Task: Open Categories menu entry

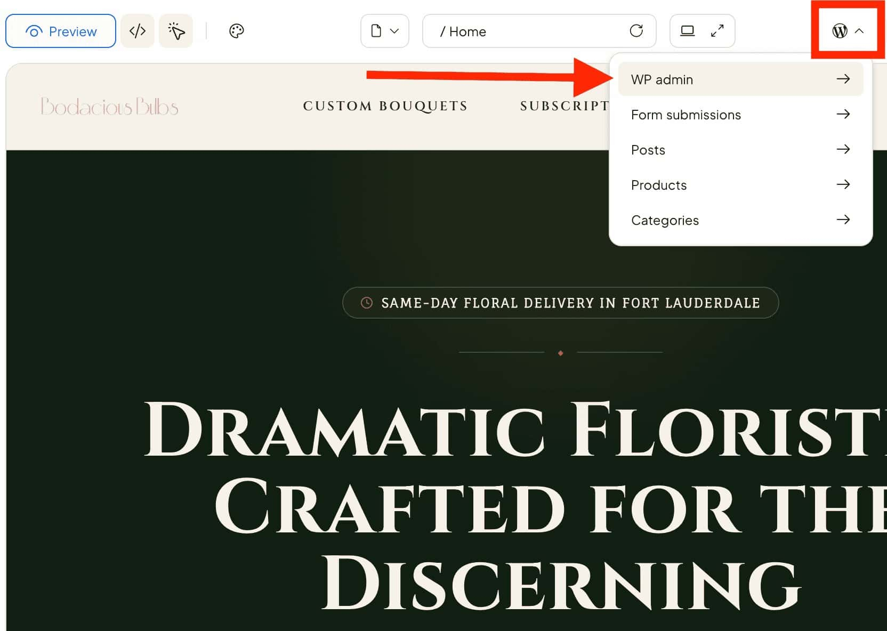Action: [740, 220]
